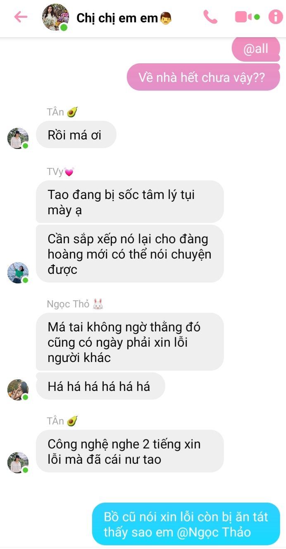Image resolution: width=286 pixels, height=549 pixels.
Task: Tap the @Ngọc Thảo mention in blue bubble
Action: tap(214, 532)
